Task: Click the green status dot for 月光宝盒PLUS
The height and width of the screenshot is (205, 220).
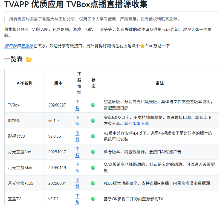Action: point(93,183)
